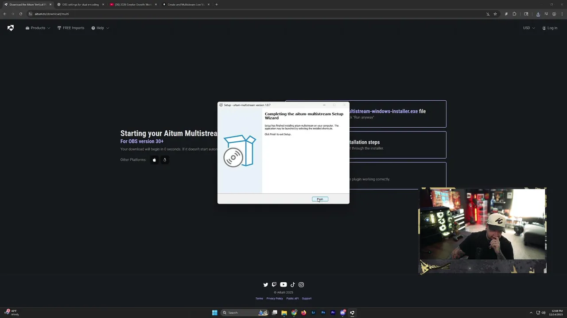The height and width of the screenshot is (318, 567).
Task: Choose the Linux platform download
Action: [165, 160]
